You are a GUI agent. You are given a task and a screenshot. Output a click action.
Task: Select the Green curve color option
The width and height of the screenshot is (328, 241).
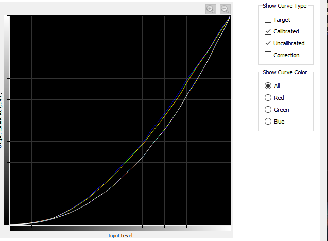[x=268, y=110]
